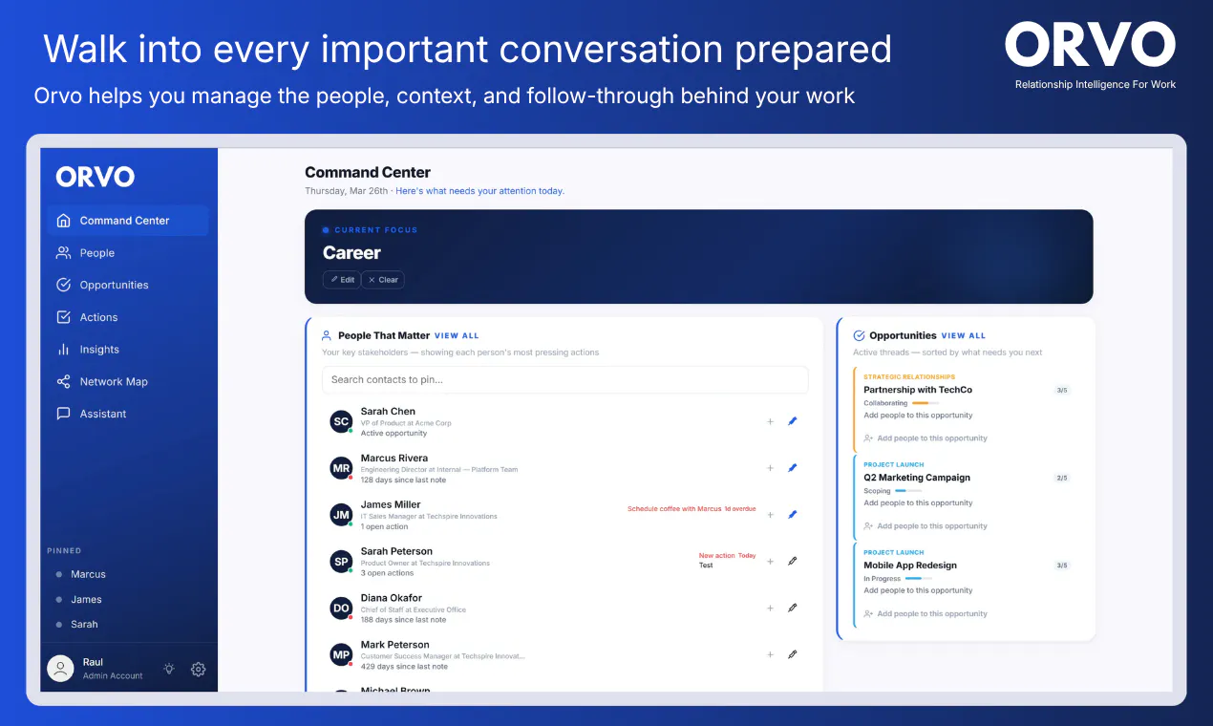Click the ORVO logo in sidebar
The width and height of the screenshot is (1213, 726).
tap(96, 177)
